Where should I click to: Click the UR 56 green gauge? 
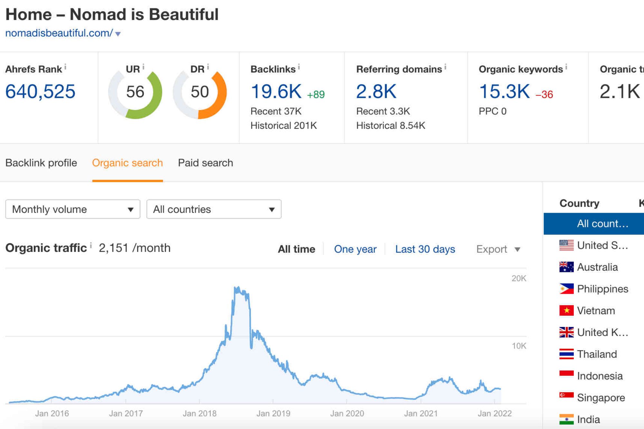click(135, 92)
